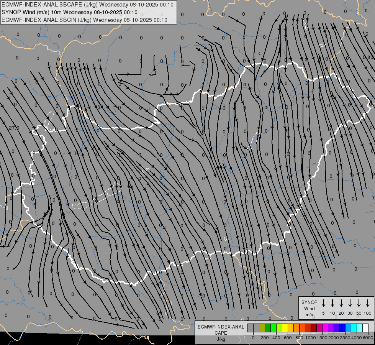The height and width of the screenshot is (345, 375).
Task: Click the 30 m/s wind arrow in legend
Action: tap(350, 303)
